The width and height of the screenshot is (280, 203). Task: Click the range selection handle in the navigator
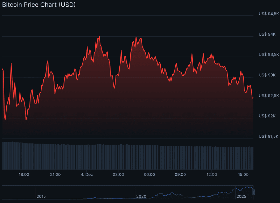coord(254,191)
